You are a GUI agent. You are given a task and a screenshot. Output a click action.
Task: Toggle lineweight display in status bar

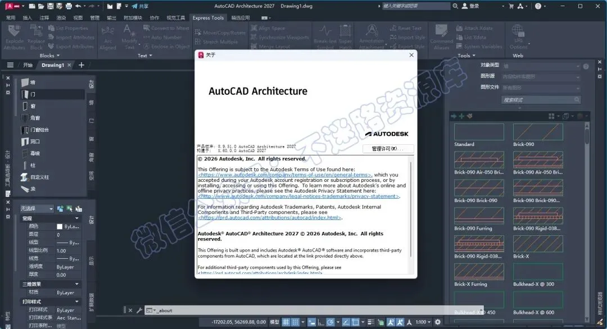pyautogui.click(x=370, y=322)
